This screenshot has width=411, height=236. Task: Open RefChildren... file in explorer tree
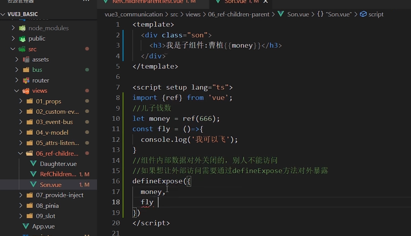tap(58, 174)
